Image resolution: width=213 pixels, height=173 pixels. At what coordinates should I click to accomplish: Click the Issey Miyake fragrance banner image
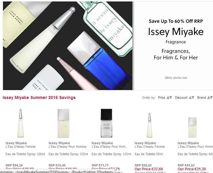[68, 46]
